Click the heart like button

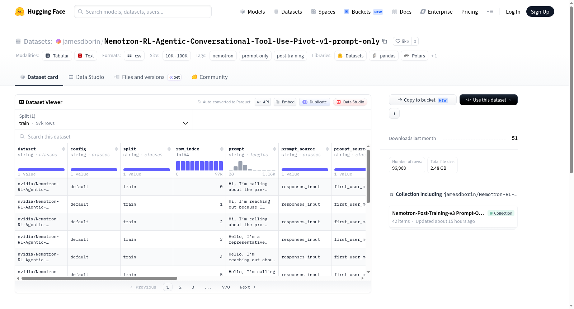coord(402,41)
